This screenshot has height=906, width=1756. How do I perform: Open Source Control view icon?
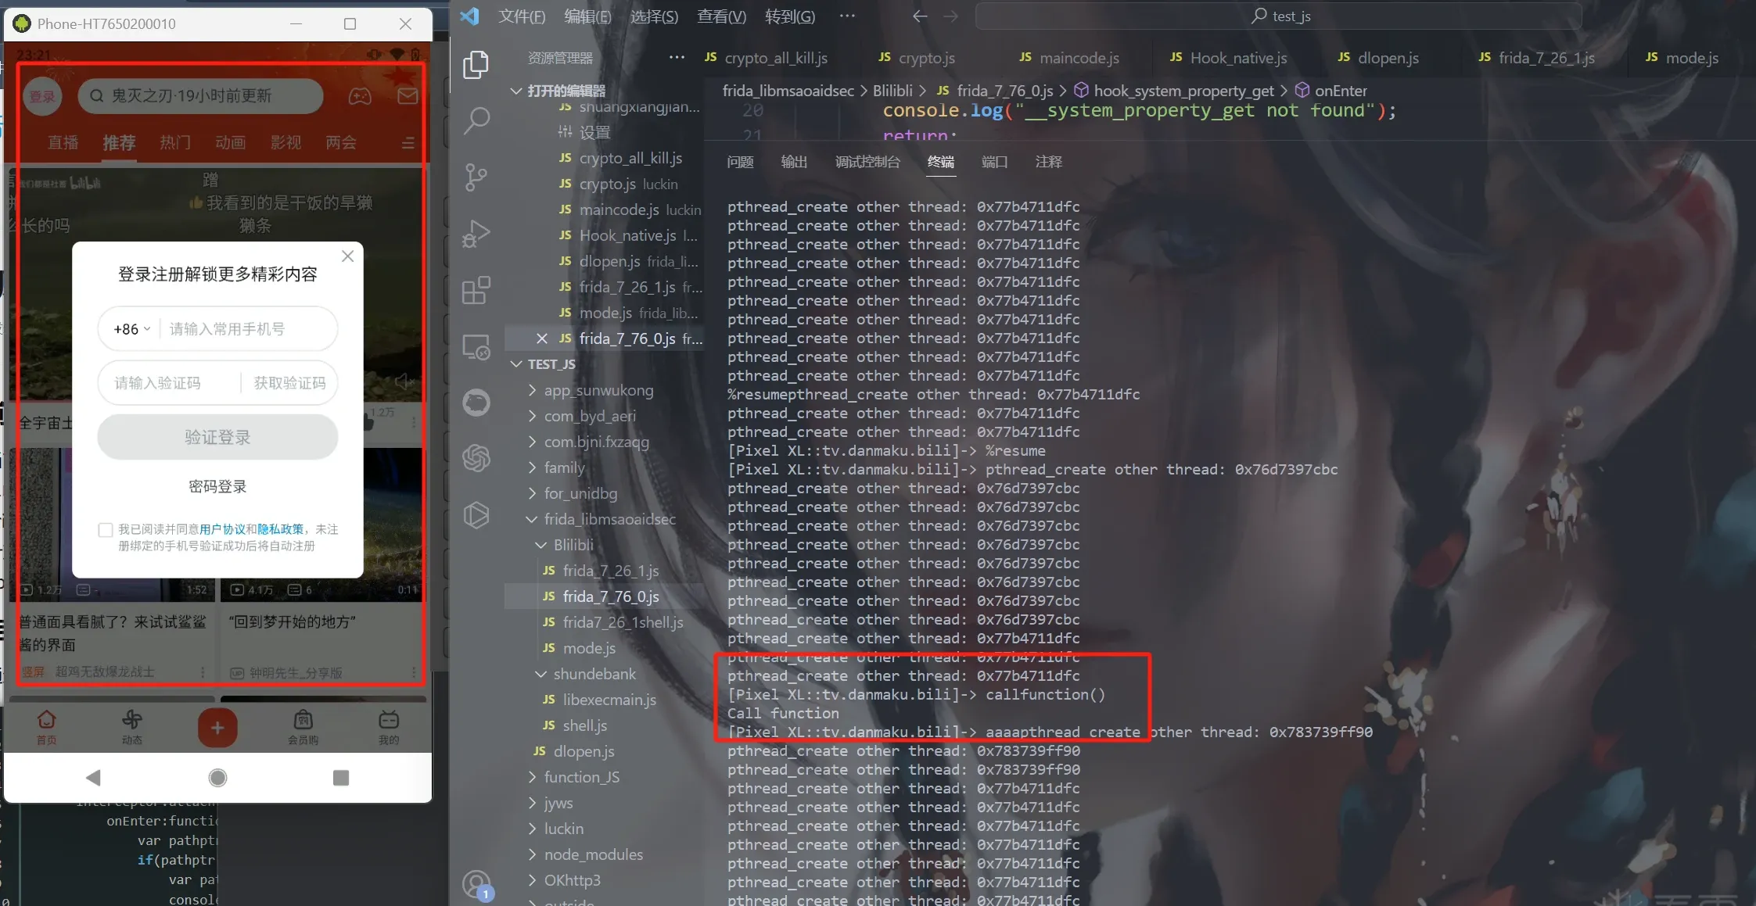(476, 177)
